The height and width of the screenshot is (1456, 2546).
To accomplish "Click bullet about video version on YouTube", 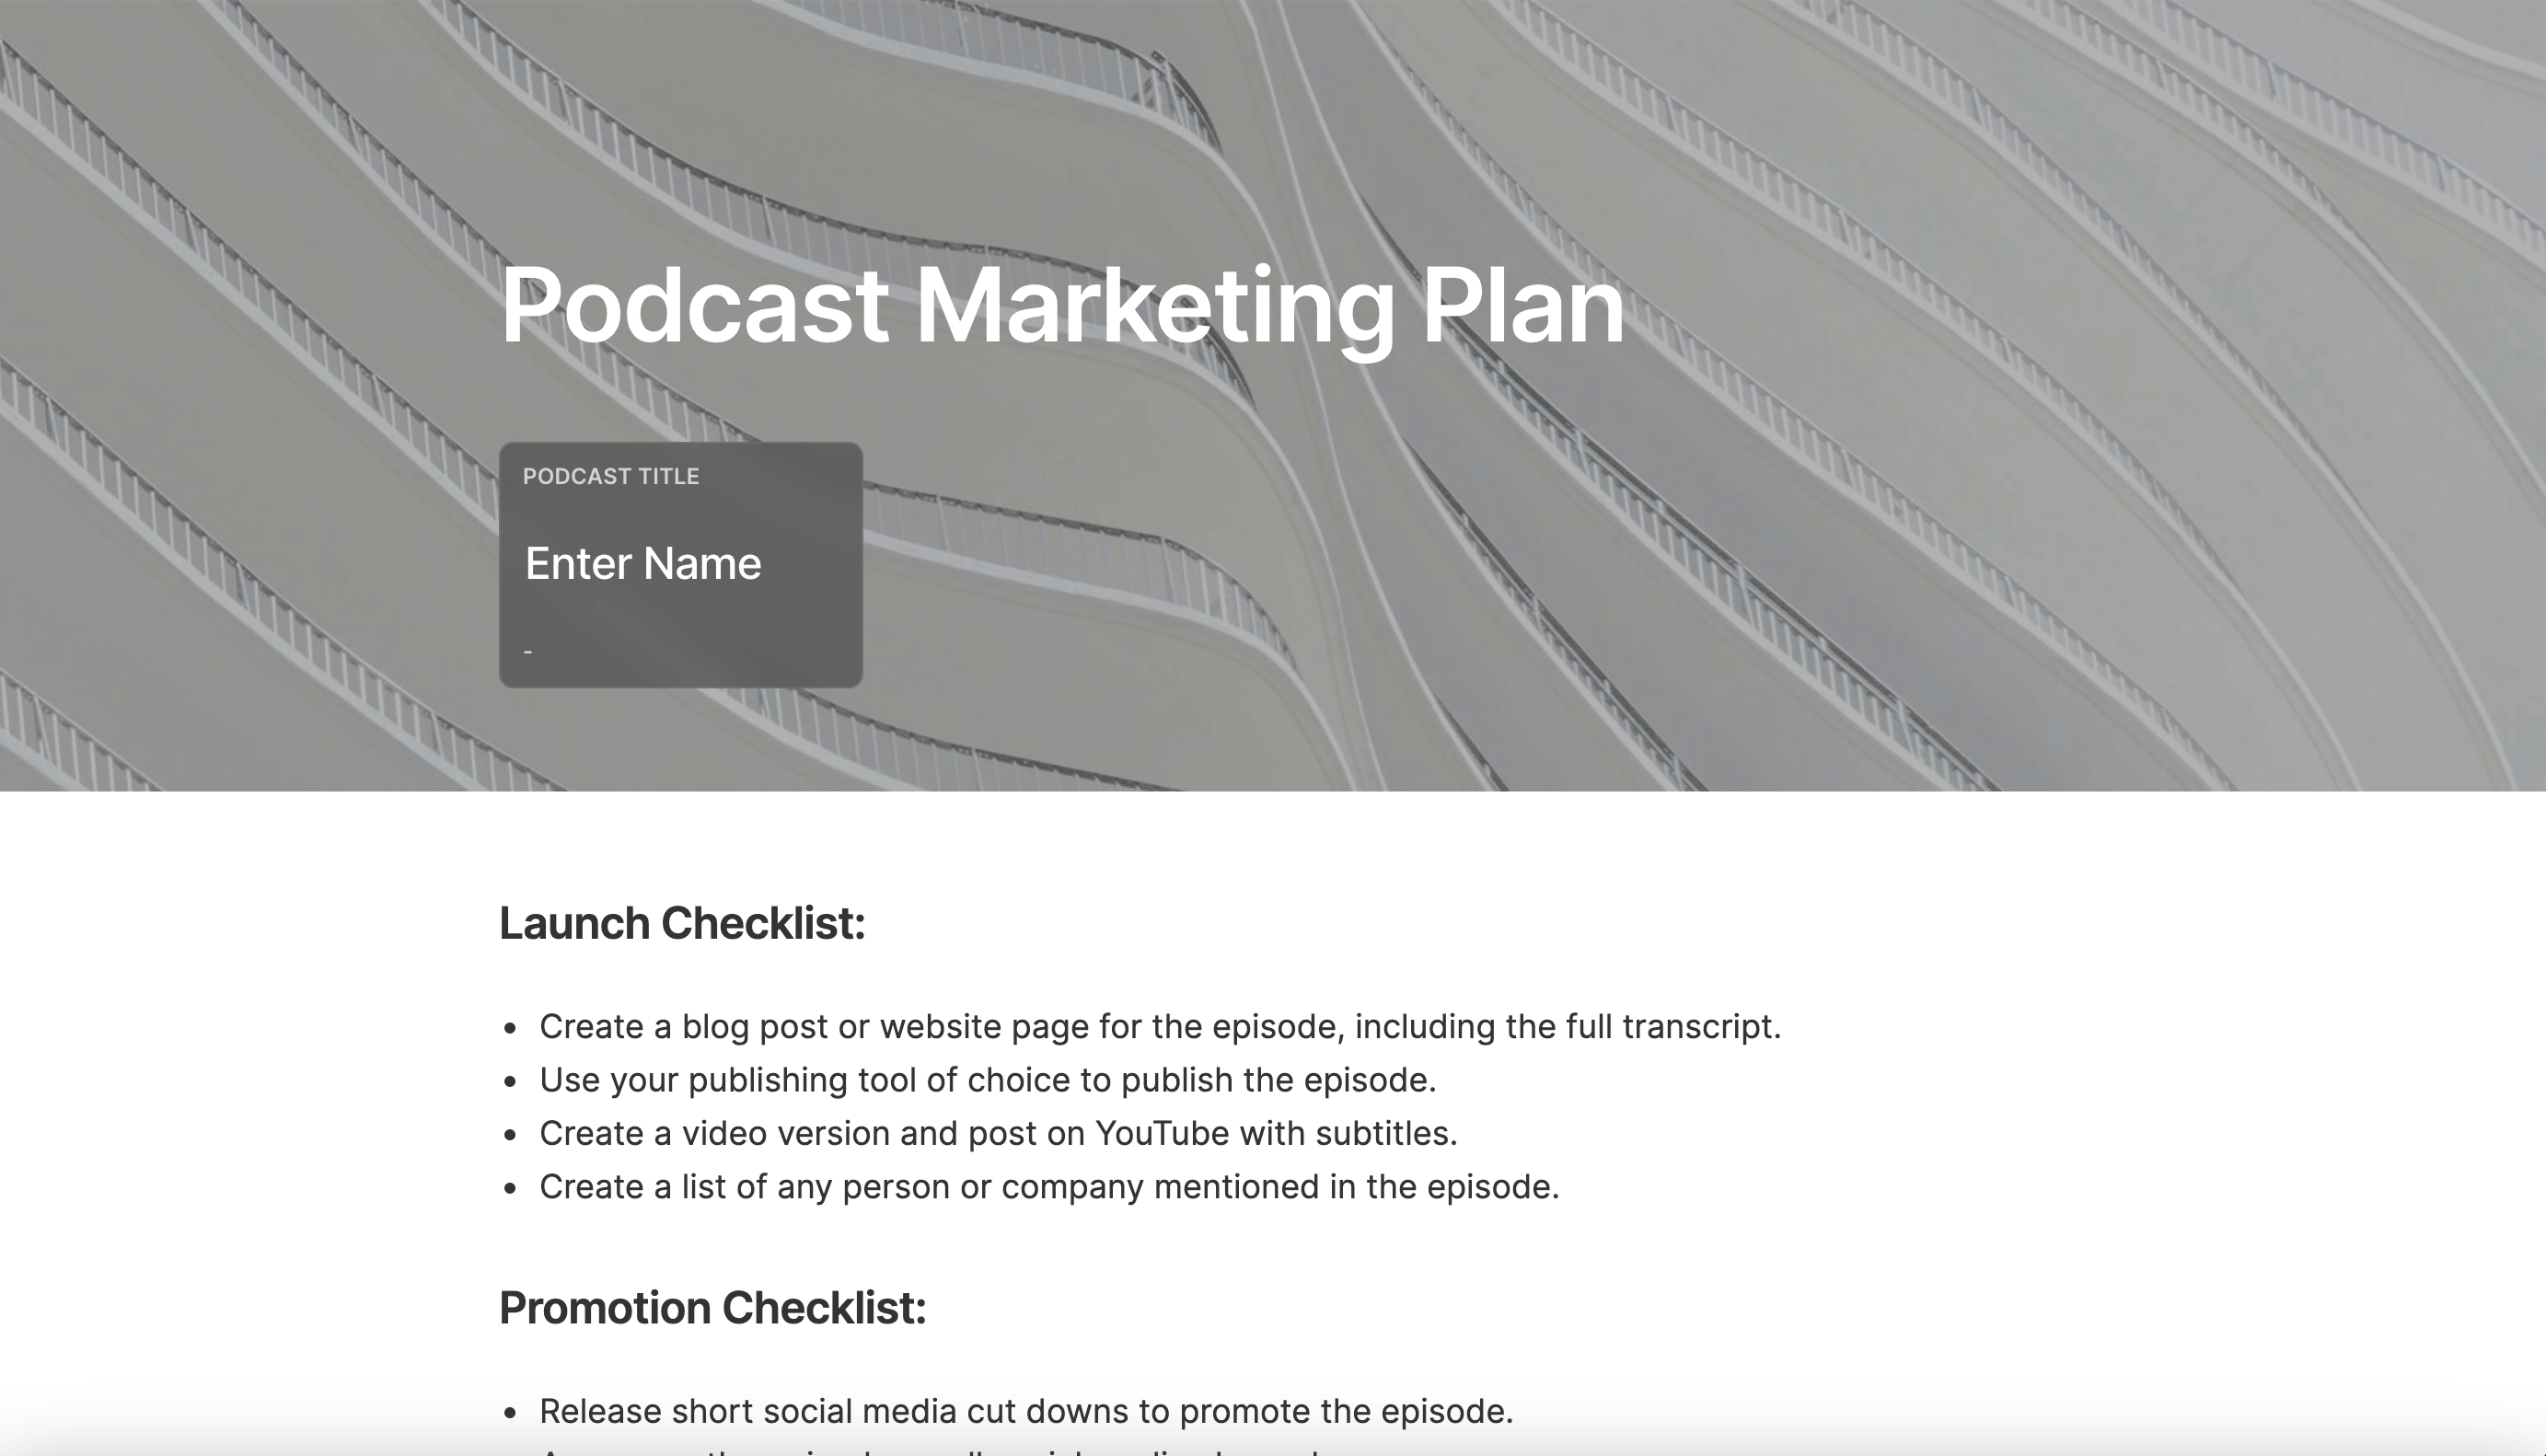I will click(x=998, y=1134).
